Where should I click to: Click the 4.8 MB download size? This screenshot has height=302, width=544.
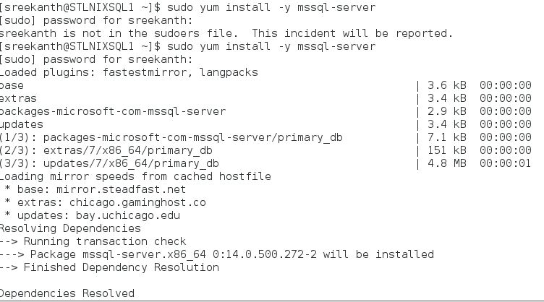pos(446,163)
